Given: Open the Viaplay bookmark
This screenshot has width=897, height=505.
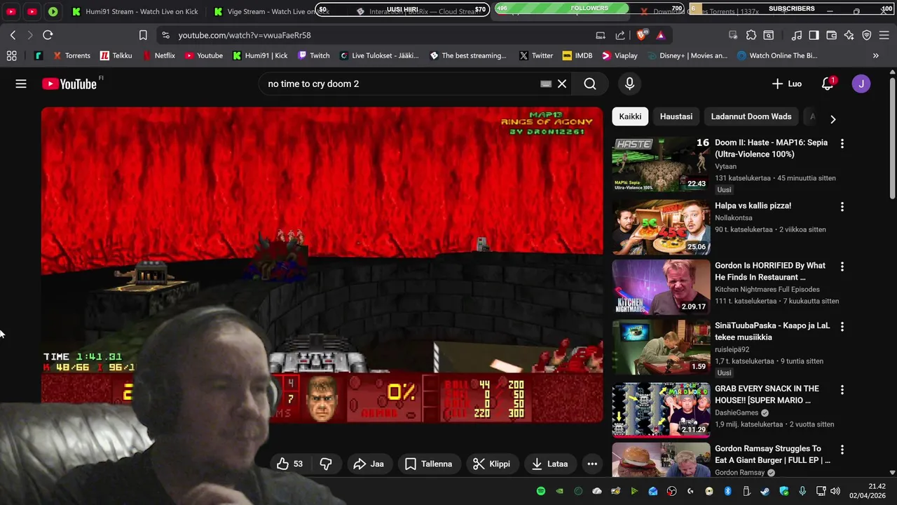Looking at the screenshot, I should pos(619,55).
